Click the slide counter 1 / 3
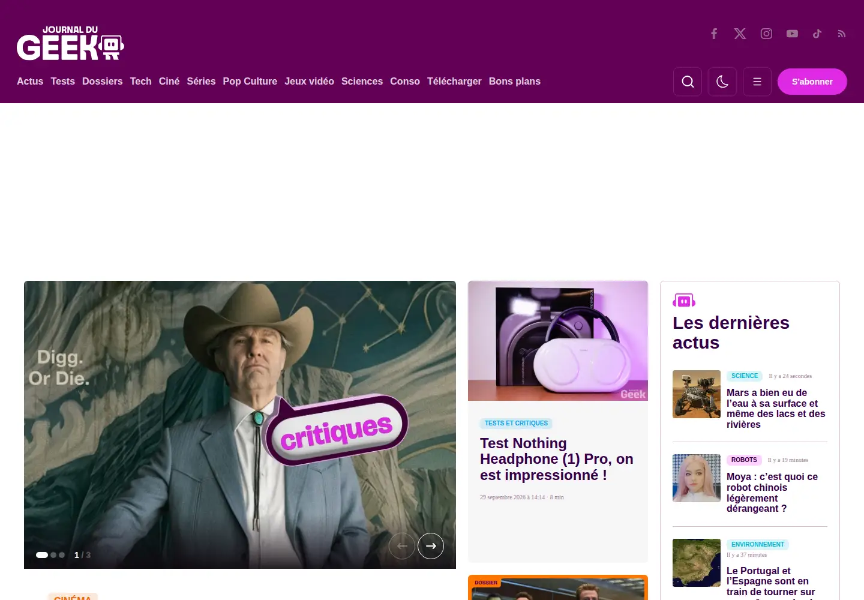This screenshot has width=864, height=600. [x=82, y=555]
